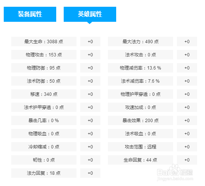Click the 物理护甲穿透：0 点 cell
This screenshot has width=205, height=186.
[141, 94]
